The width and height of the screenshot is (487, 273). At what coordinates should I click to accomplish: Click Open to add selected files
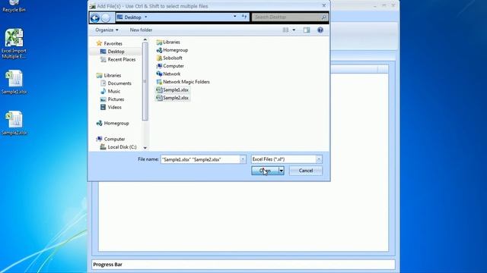click(265, 171)
